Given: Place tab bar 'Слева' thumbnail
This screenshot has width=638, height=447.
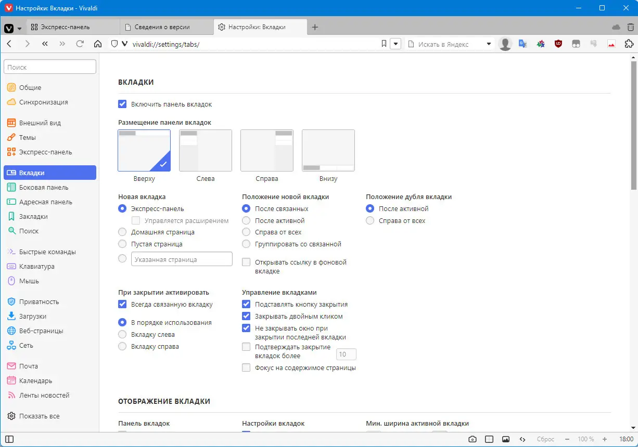Looking at the screenshot, I should (x=206, y=150).
